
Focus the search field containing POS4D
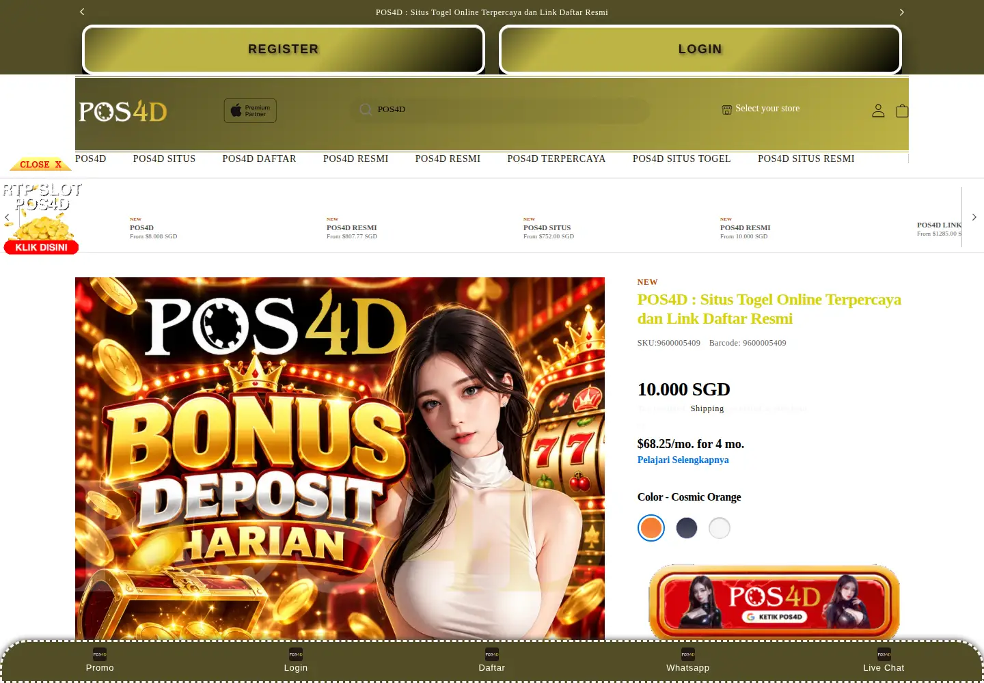pos(500,109)
